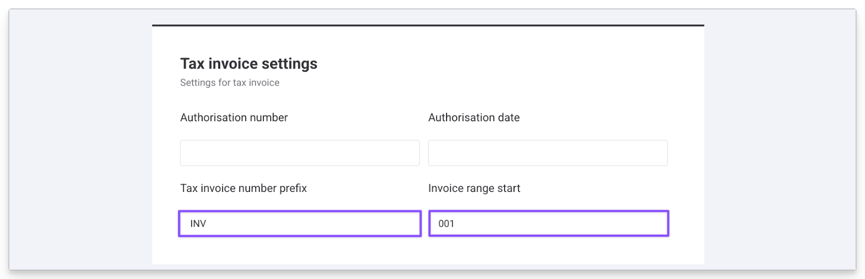Click the "Authorisation number" label
This screenshot has height=279, width=865.
coord(234,118)
